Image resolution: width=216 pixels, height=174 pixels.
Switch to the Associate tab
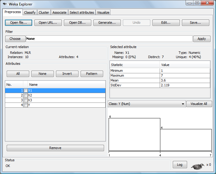coord(59,12)
